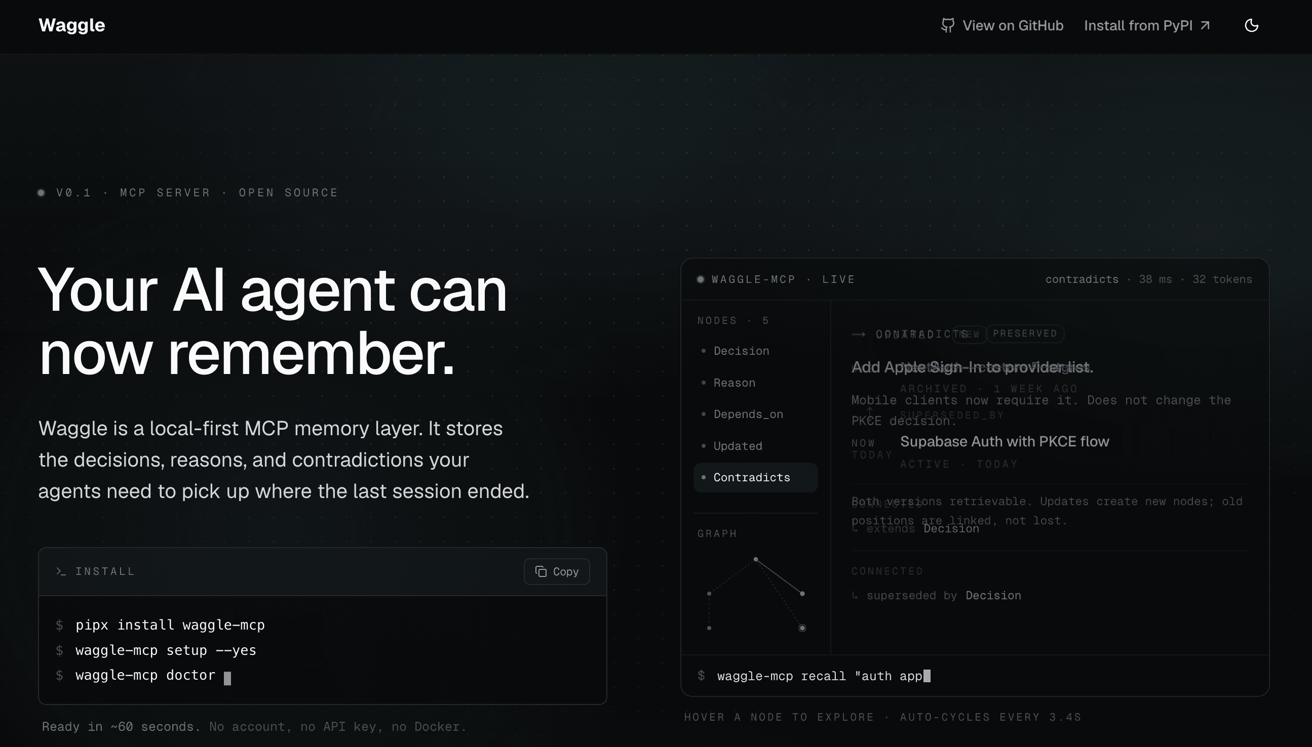This screenshot has height=747, width=1312.
Task: Click the '38 ms' latency stat
Action: pyautogui.click(x=1155, y=279)
